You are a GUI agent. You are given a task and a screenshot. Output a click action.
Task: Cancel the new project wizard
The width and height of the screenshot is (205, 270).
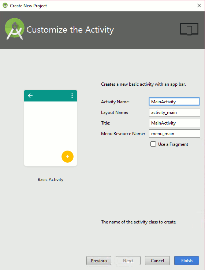[x=157, y=261]
